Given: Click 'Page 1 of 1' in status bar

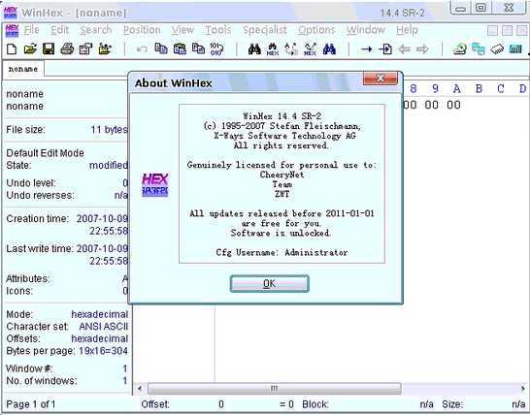Looking at the screenshot, I should [31, 404].
